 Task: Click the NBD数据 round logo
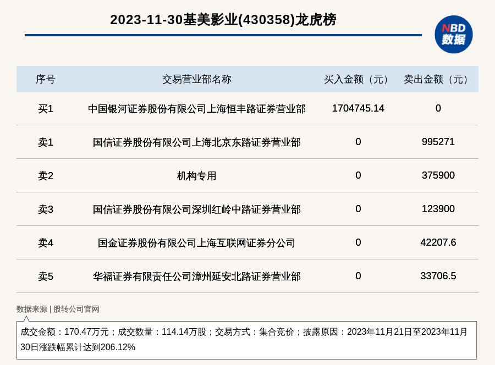tap(453, 35)
